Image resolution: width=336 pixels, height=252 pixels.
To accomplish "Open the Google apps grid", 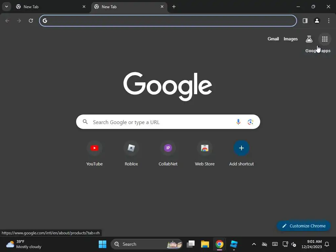I will coord(325,39).
